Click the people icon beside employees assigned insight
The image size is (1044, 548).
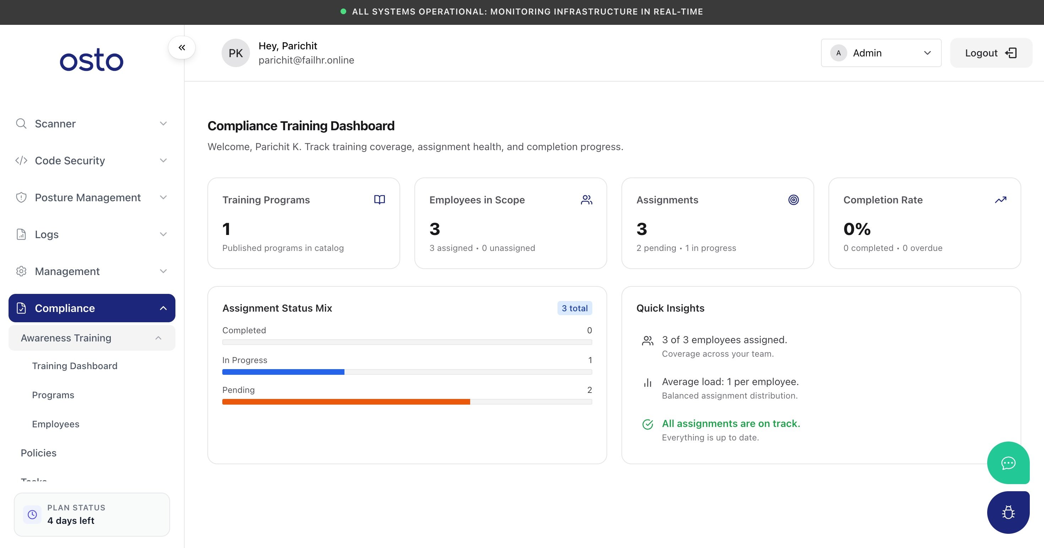click(648, 341)
